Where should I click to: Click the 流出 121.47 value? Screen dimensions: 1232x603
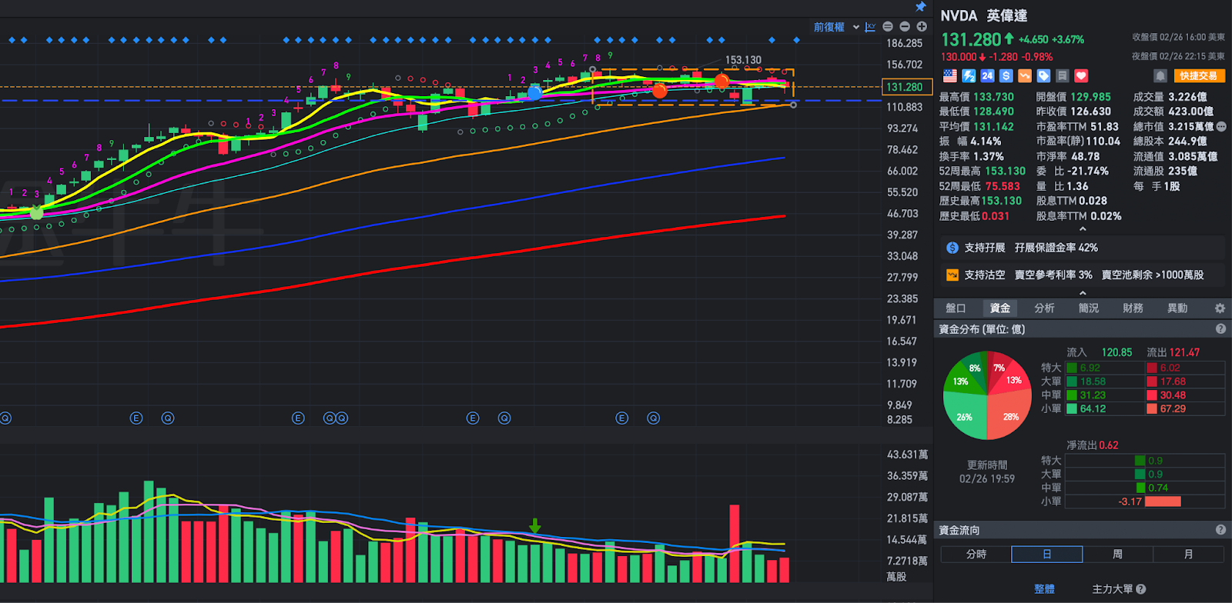(x=1184, y=352)
